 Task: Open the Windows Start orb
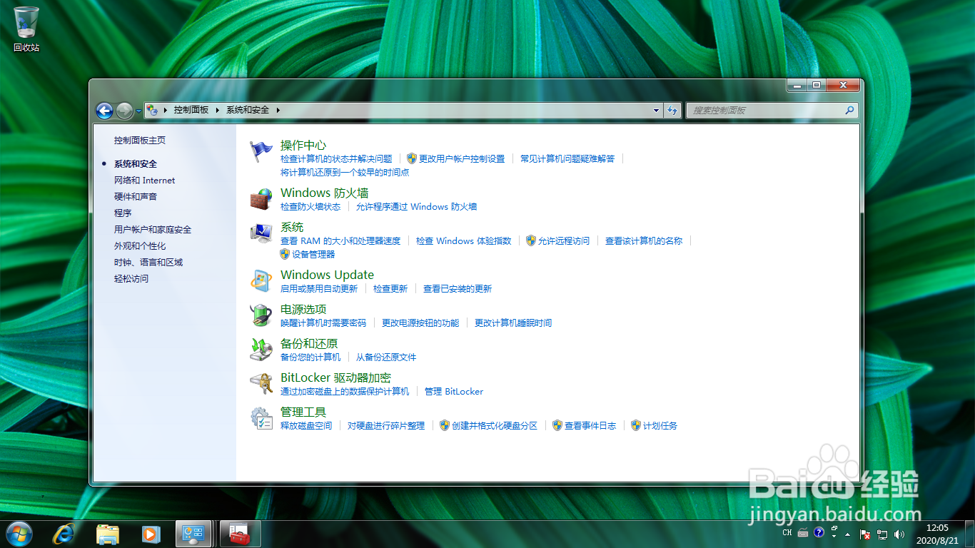(x=19, y=534)
